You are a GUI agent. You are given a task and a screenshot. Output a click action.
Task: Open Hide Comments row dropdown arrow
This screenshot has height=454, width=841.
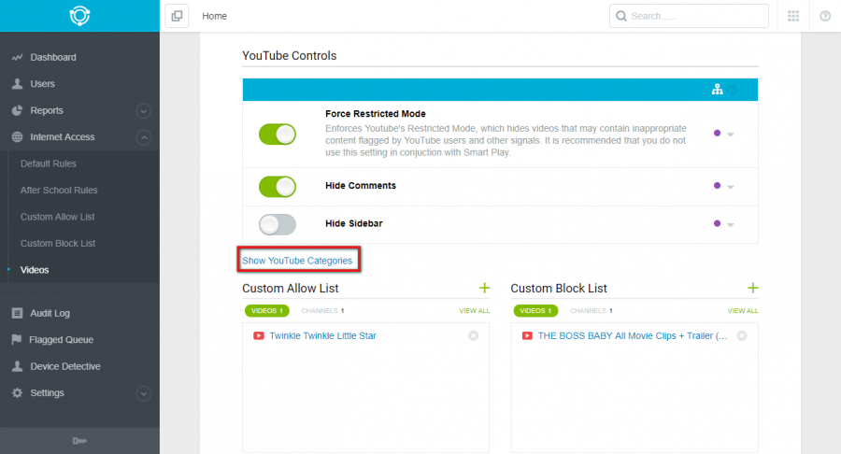tap(731, 187)
